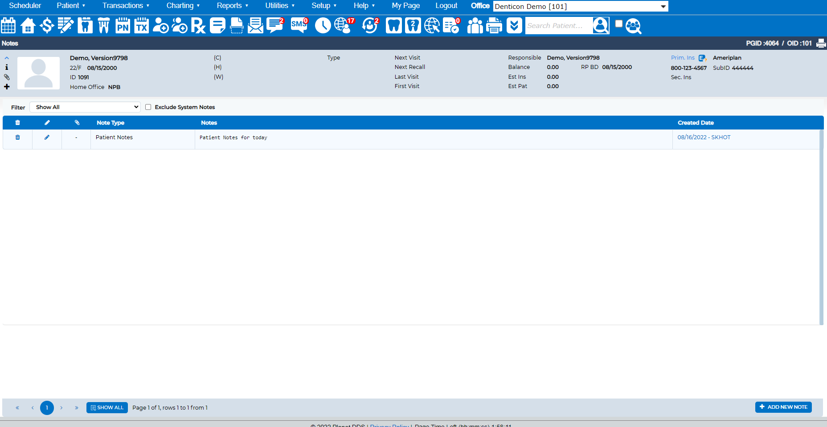Collapse the patient header chevron
The width and height of the screenshot is (827, 427).
click(7, 58)
